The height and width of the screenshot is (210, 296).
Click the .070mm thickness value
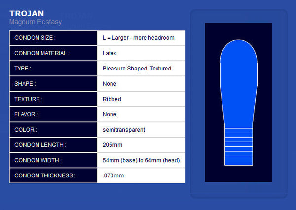pos(141,175)
